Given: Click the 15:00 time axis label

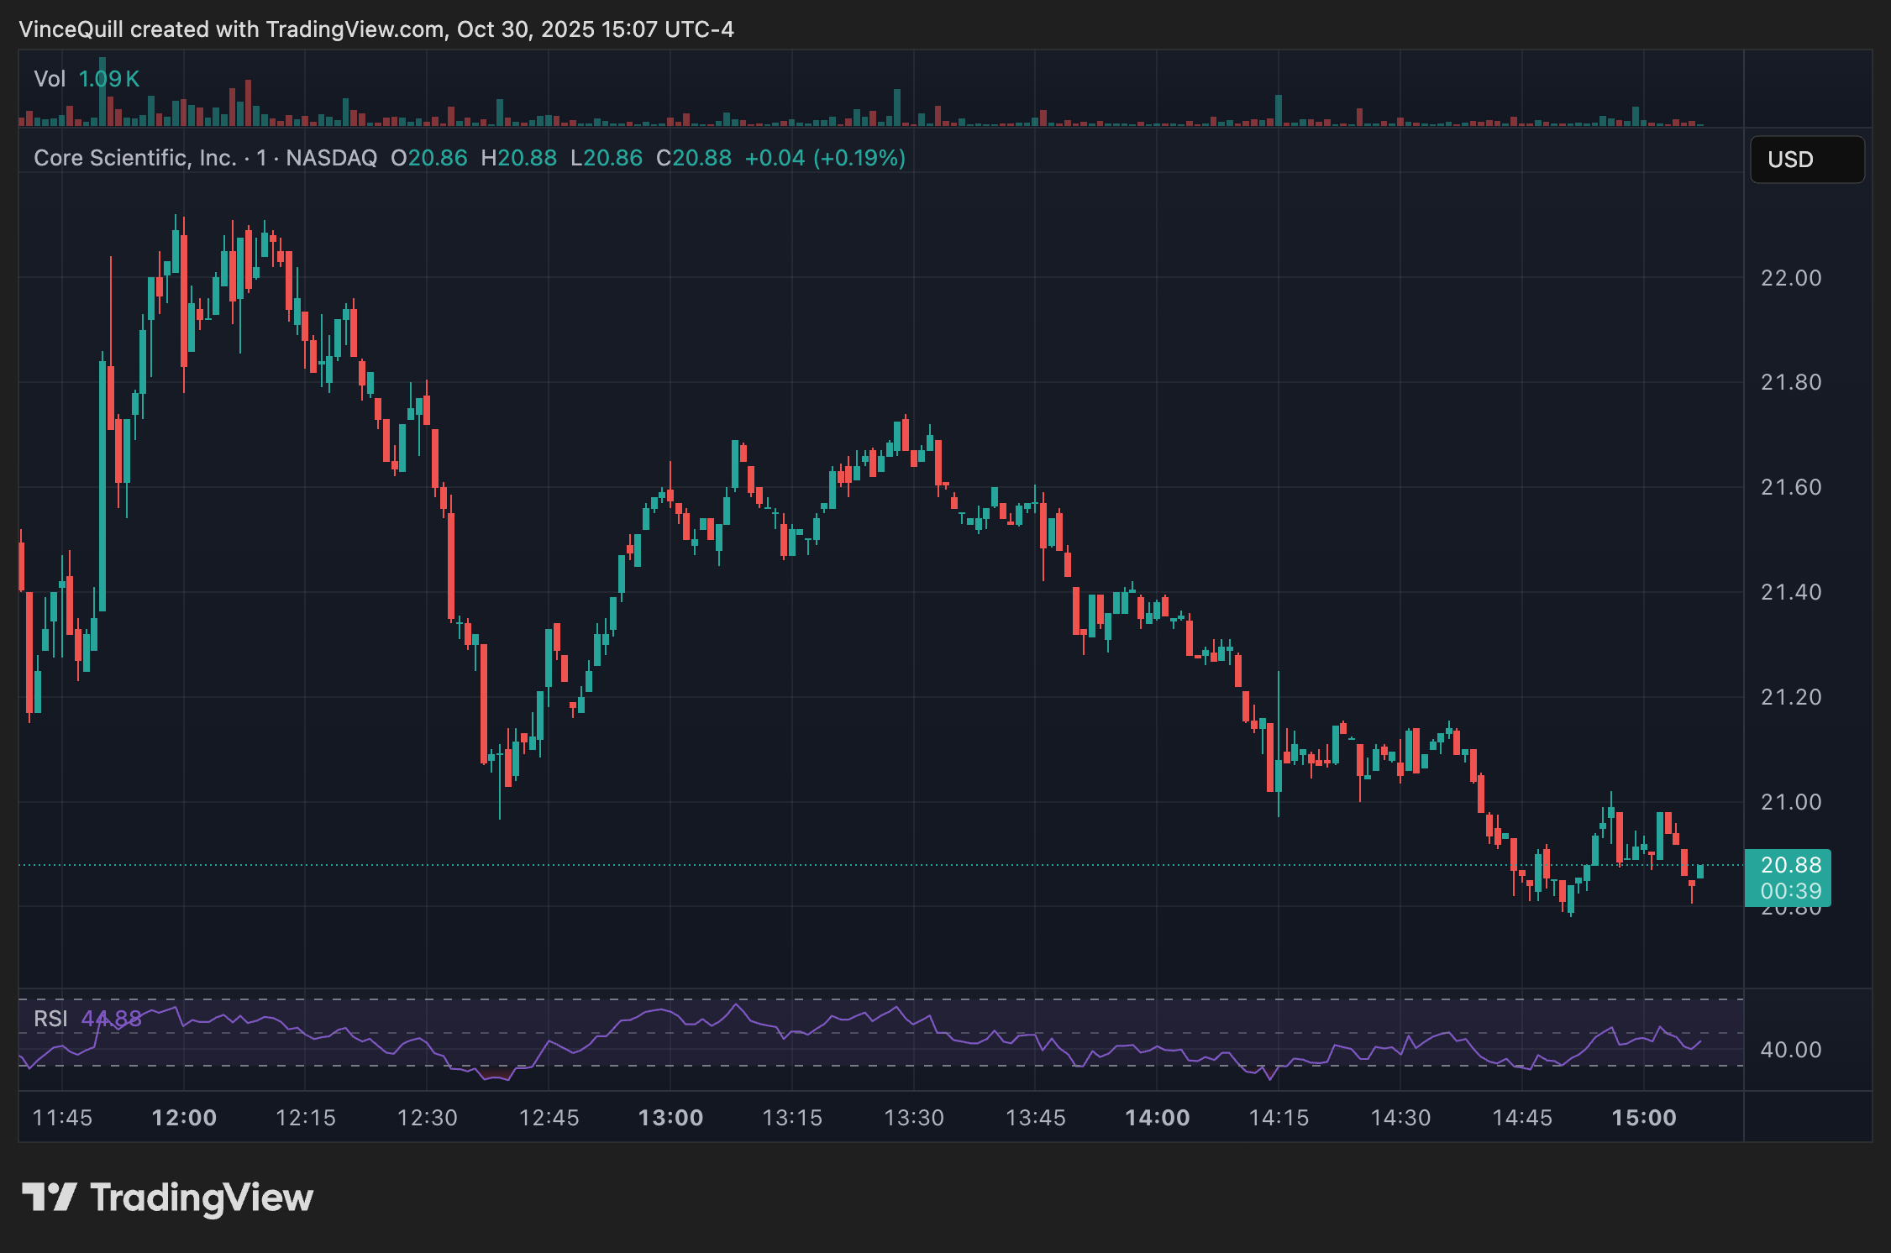Looking at the screenshot, I should [x=1643, y=1118].
